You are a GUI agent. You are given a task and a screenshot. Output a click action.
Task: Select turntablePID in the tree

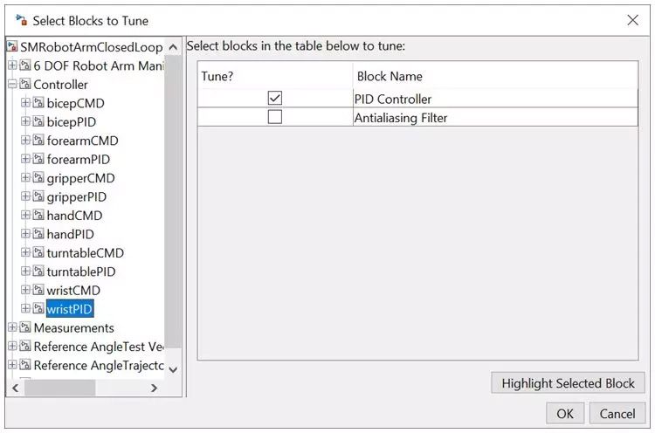pyautogui.click(x=80, y=272)
